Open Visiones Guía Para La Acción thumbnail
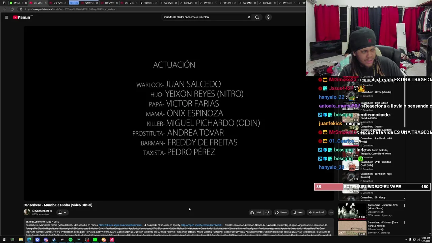 pyautogui.click(x=352, y=228)
